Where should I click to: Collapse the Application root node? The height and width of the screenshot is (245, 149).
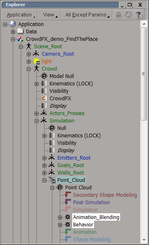(5, 24)
